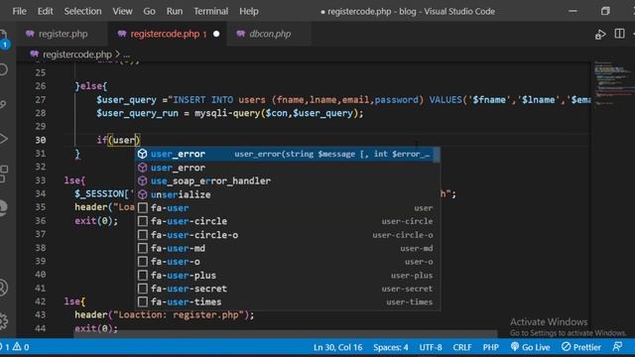Image resolution: width=635 pixels, height=357 pixels.
Task: Click the minimap code preview
Action: 613,83
